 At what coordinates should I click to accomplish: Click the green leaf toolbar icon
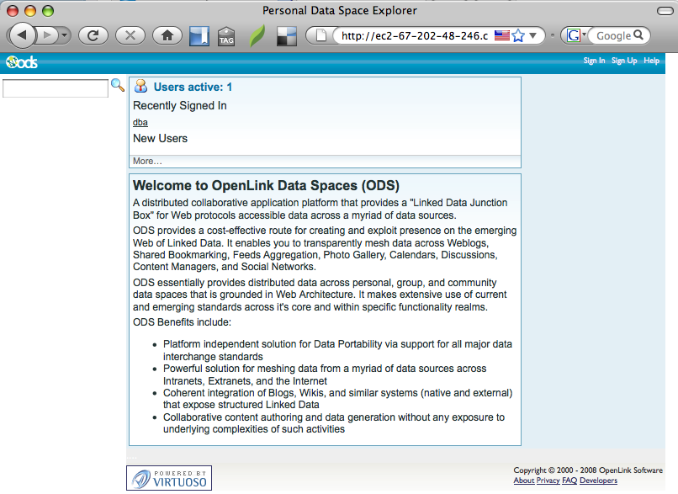pos(257,36)
